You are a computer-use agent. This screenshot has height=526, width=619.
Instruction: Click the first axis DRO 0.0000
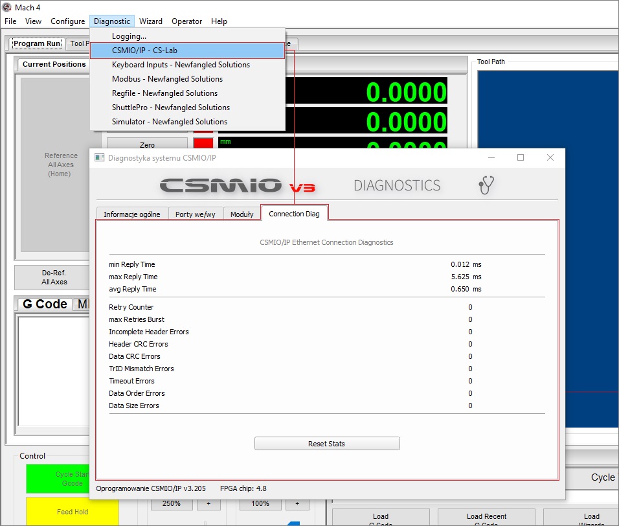click(x=406, y=92)
